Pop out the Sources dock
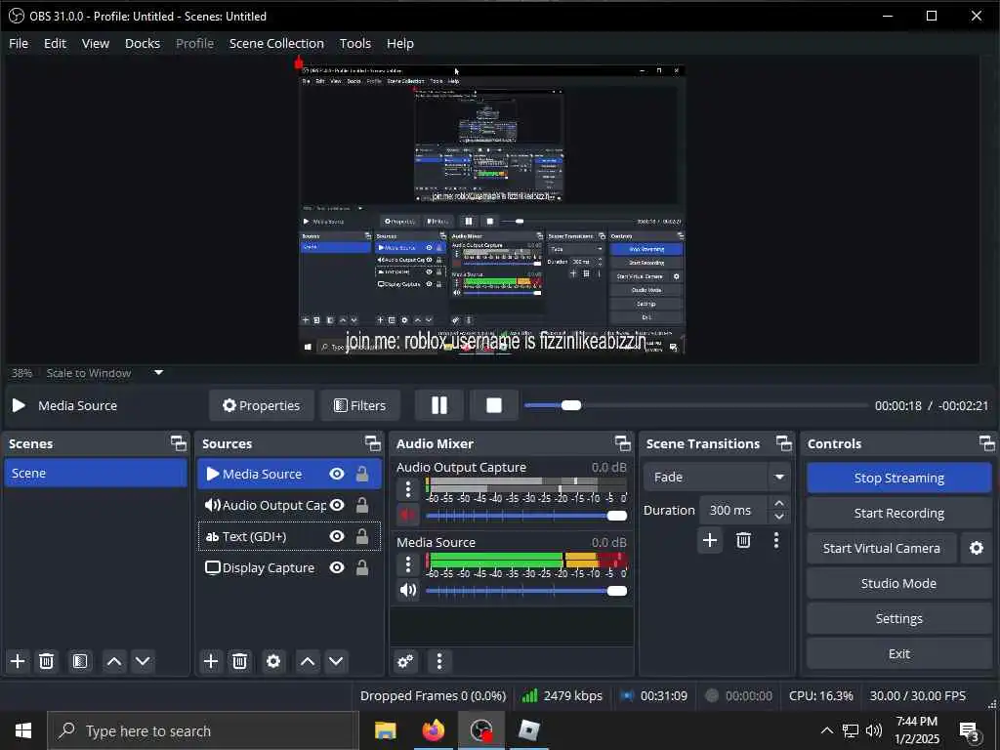The image size is (1000, 750). [372, 443]
